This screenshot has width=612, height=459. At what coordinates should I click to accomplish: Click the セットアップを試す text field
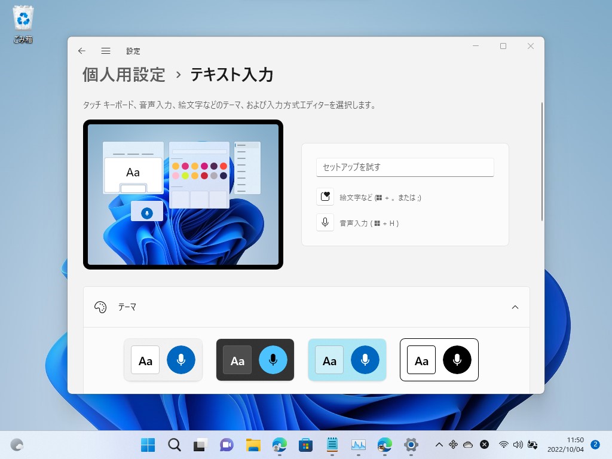coord(405,167)
